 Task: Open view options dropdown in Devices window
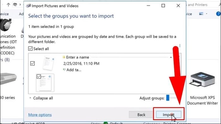(x=206, y=14)
